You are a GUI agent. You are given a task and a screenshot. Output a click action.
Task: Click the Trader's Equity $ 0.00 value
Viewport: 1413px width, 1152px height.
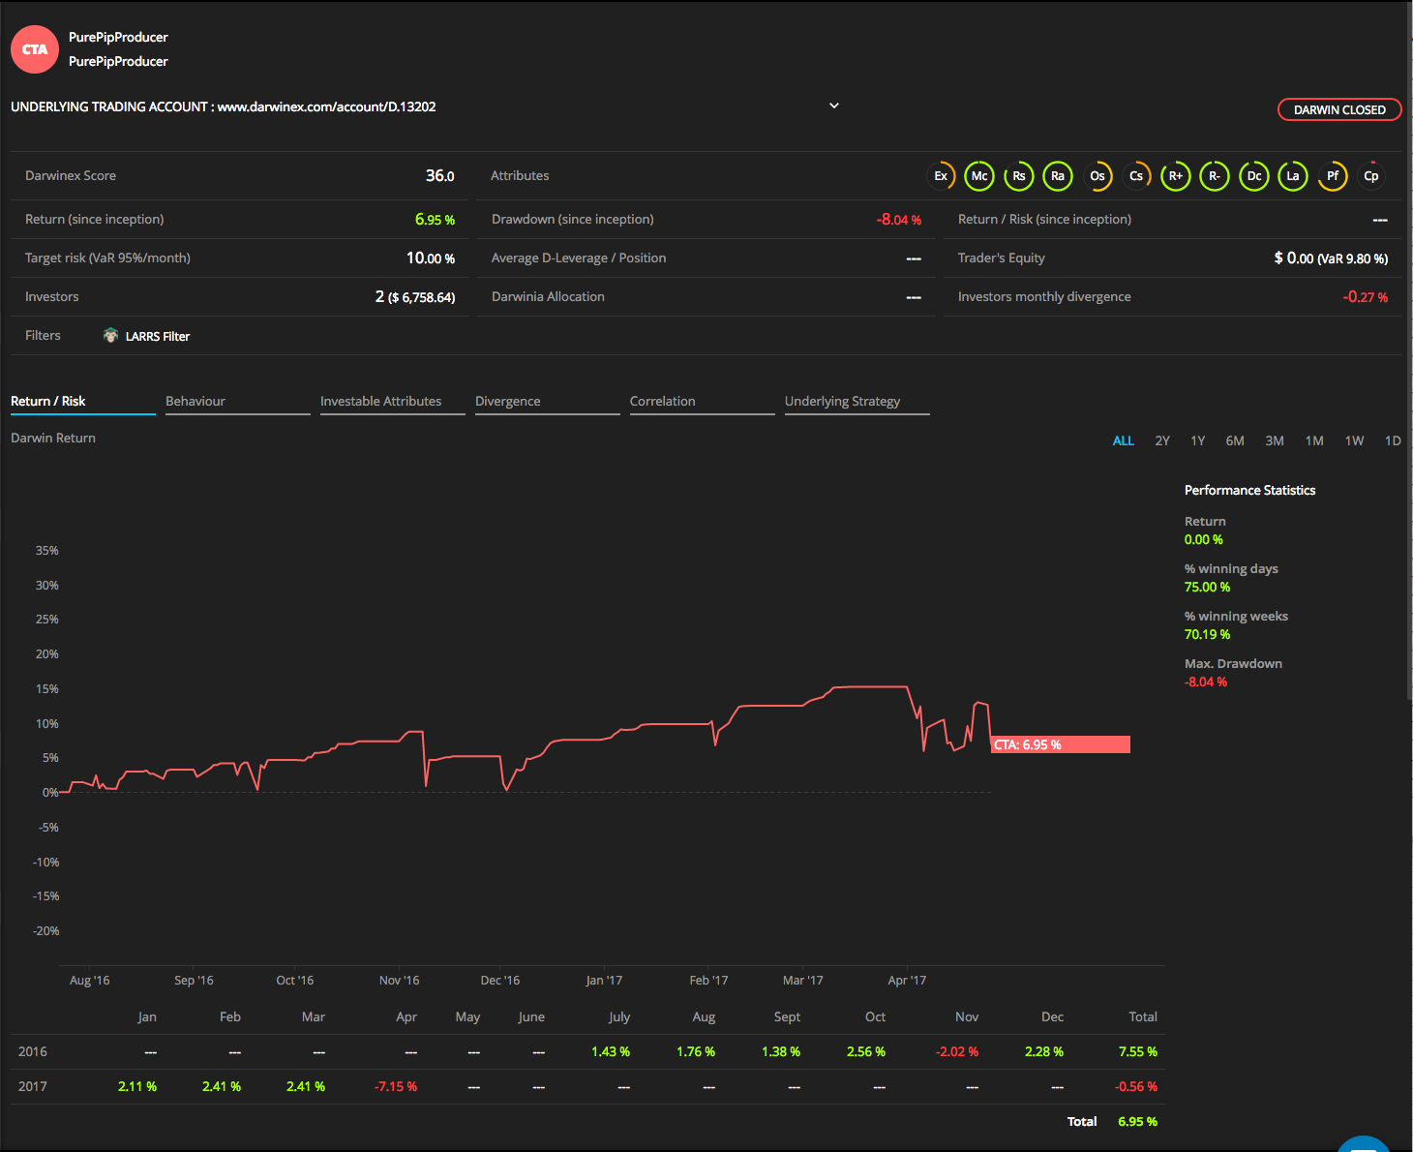click(1331, 258)
